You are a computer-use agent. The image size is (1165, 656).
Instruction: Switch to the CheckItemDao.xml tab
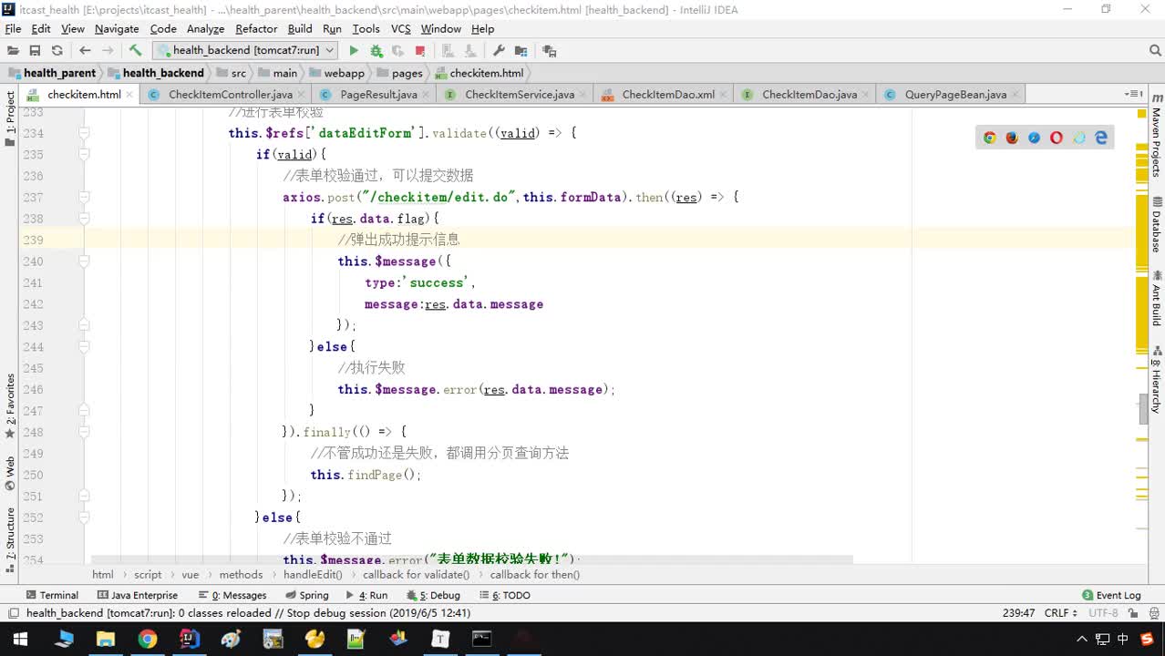coord(668,95)
